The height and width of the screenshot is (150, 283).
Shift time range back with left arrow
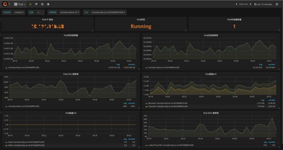(236, 4)
